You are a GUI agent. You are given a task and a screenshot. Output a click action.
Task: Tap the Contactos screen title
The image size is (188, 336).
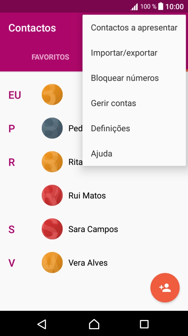coord(32,28)
